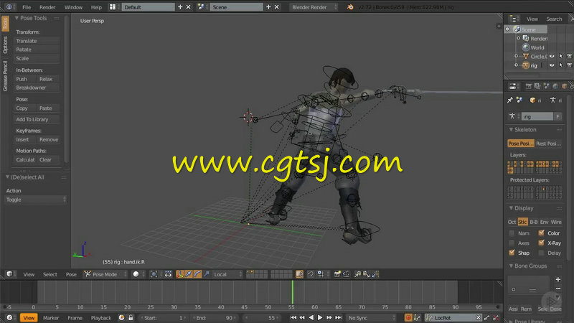Open the Blender Render engine dropdown
The width and height of the screenshot is (574, 323).
pyautogui.click(x=314, y=7)
